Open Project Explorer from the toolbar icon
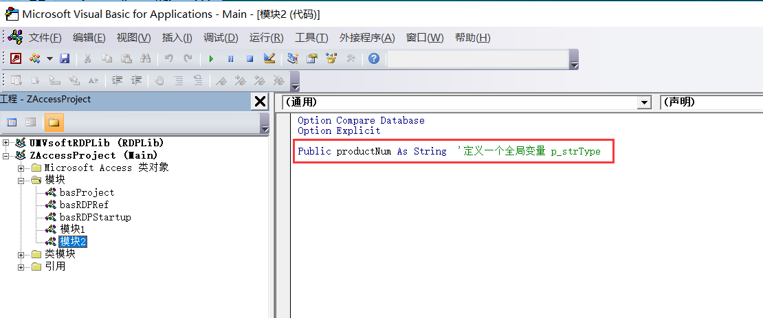The width and height of the screenshot is (763, 318). (292, 59)
